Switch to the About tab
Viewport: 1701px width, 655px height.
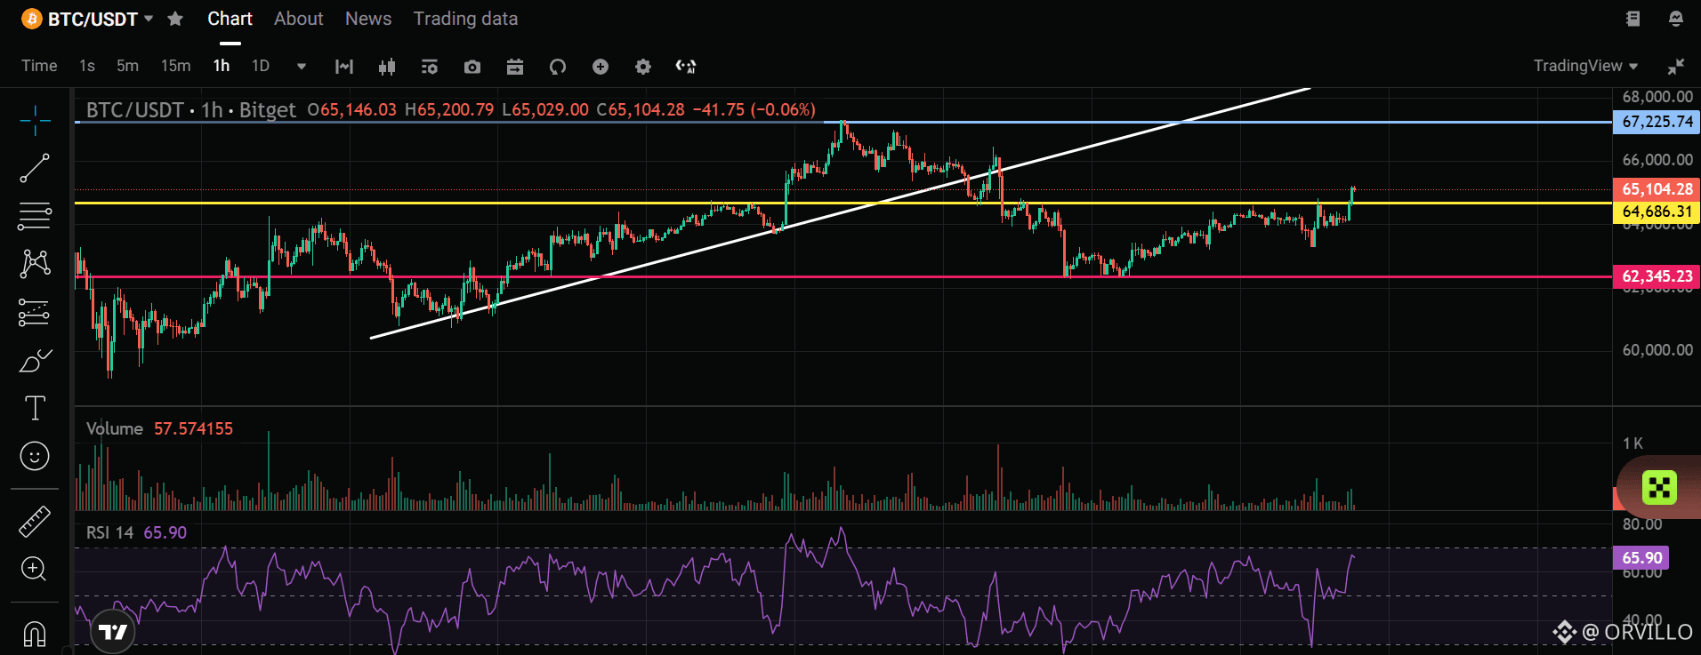click(298, 19)
